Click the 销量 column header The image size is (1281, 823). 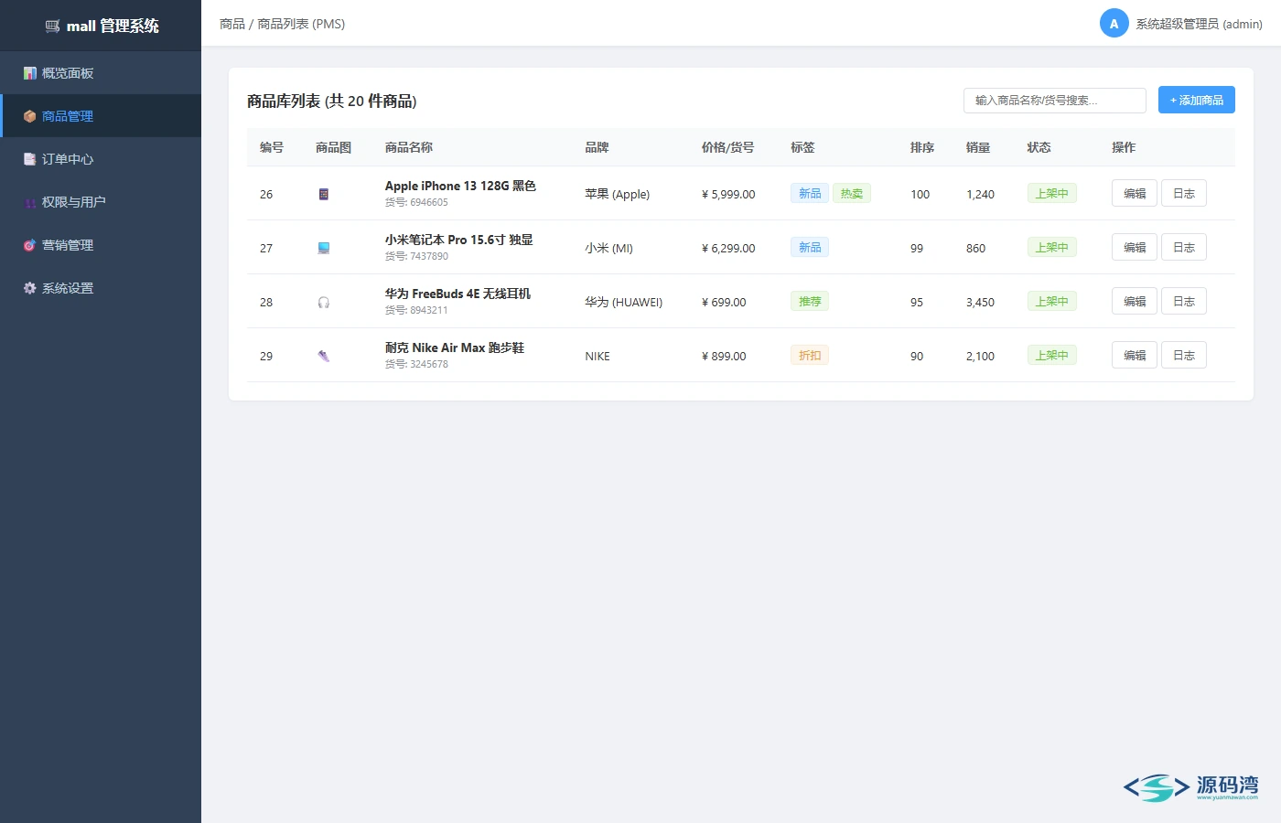[x=978, y=147]
